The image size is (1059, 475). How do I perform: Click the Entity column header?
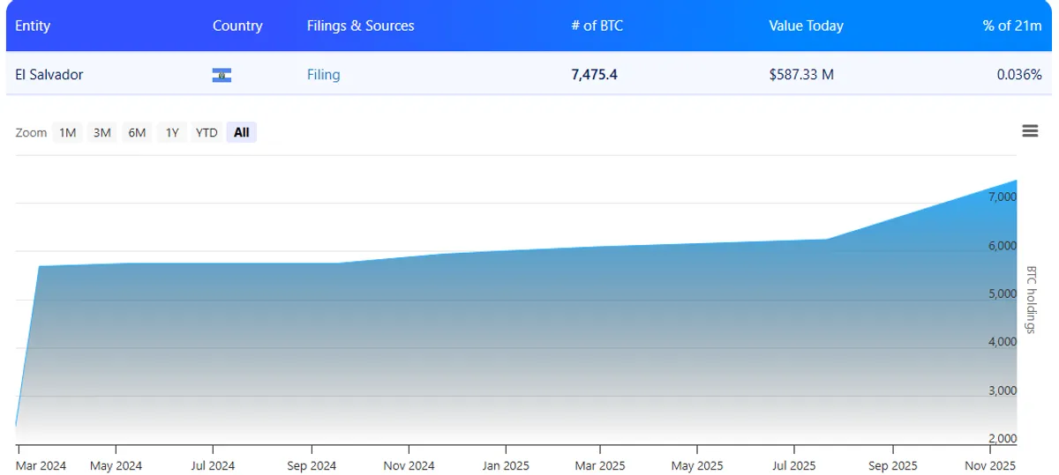(x=33, y=26)
